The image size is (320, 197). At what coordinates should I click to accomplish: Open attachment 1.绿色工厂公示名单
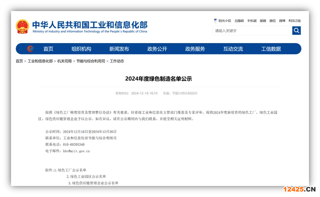click(70, 170)
